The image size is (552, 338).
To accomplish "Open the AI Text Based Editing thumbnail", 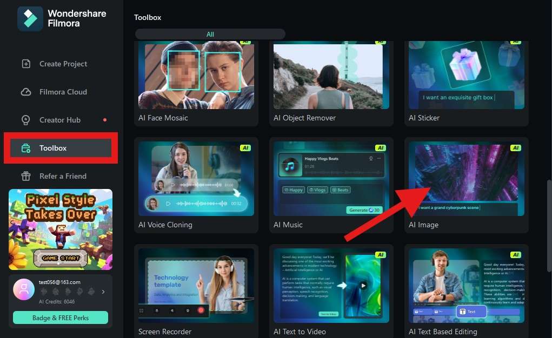I will click(467, 286).
